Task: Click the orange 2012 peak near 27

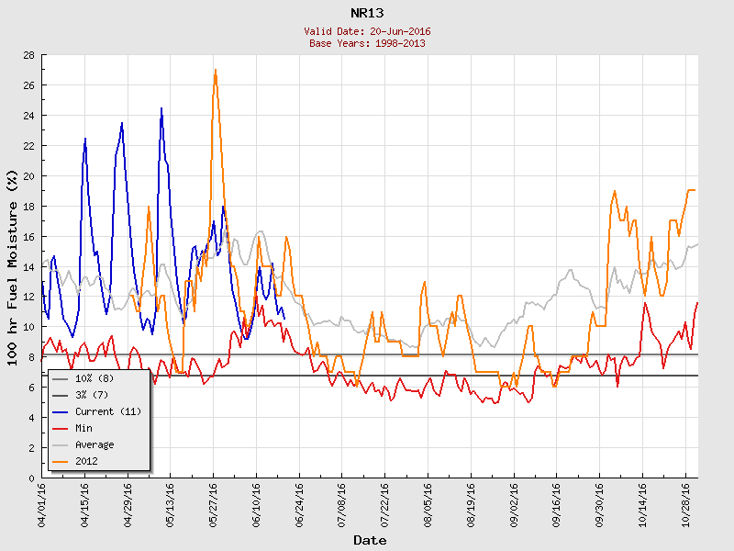Action: click(x=215, y=71)
